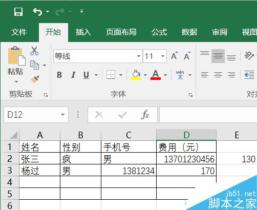
Task: Open Customize Quick Access Toolbar dropdown
Action: point(81,11)
